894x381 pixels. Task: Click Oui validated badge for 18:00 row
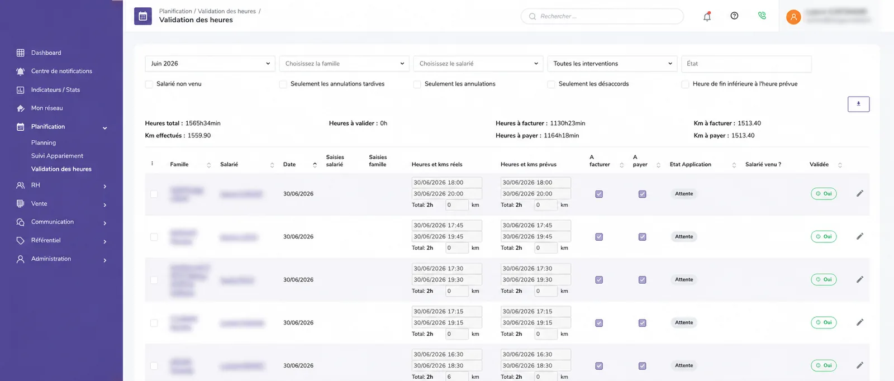click(824, 194)
